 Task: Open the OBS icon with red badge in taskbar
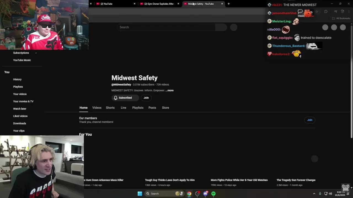197,194
